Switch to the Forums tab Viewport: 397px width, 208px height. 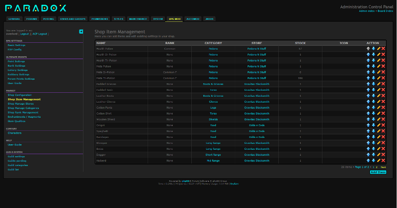32,19
